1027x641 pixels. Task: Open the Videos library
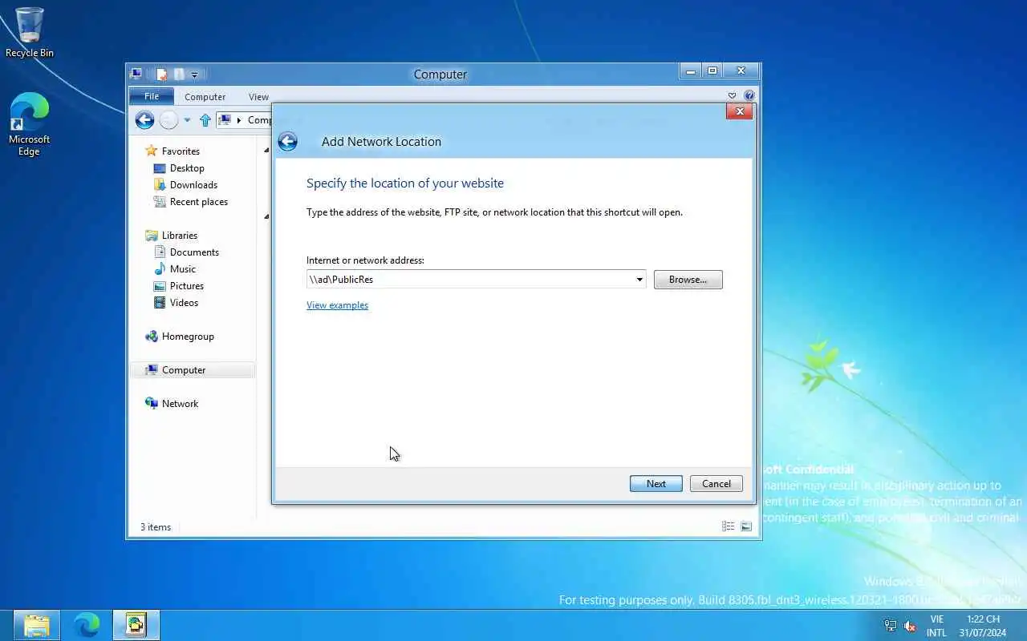(x=184, y=303)
